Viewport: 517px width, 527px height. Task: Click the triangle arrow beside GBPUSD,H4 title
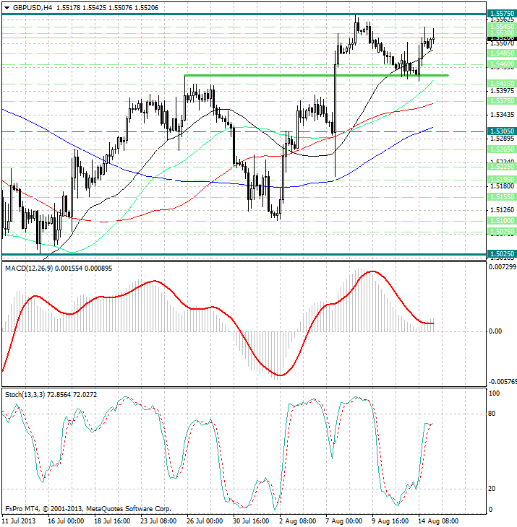[x=7, y=6]
